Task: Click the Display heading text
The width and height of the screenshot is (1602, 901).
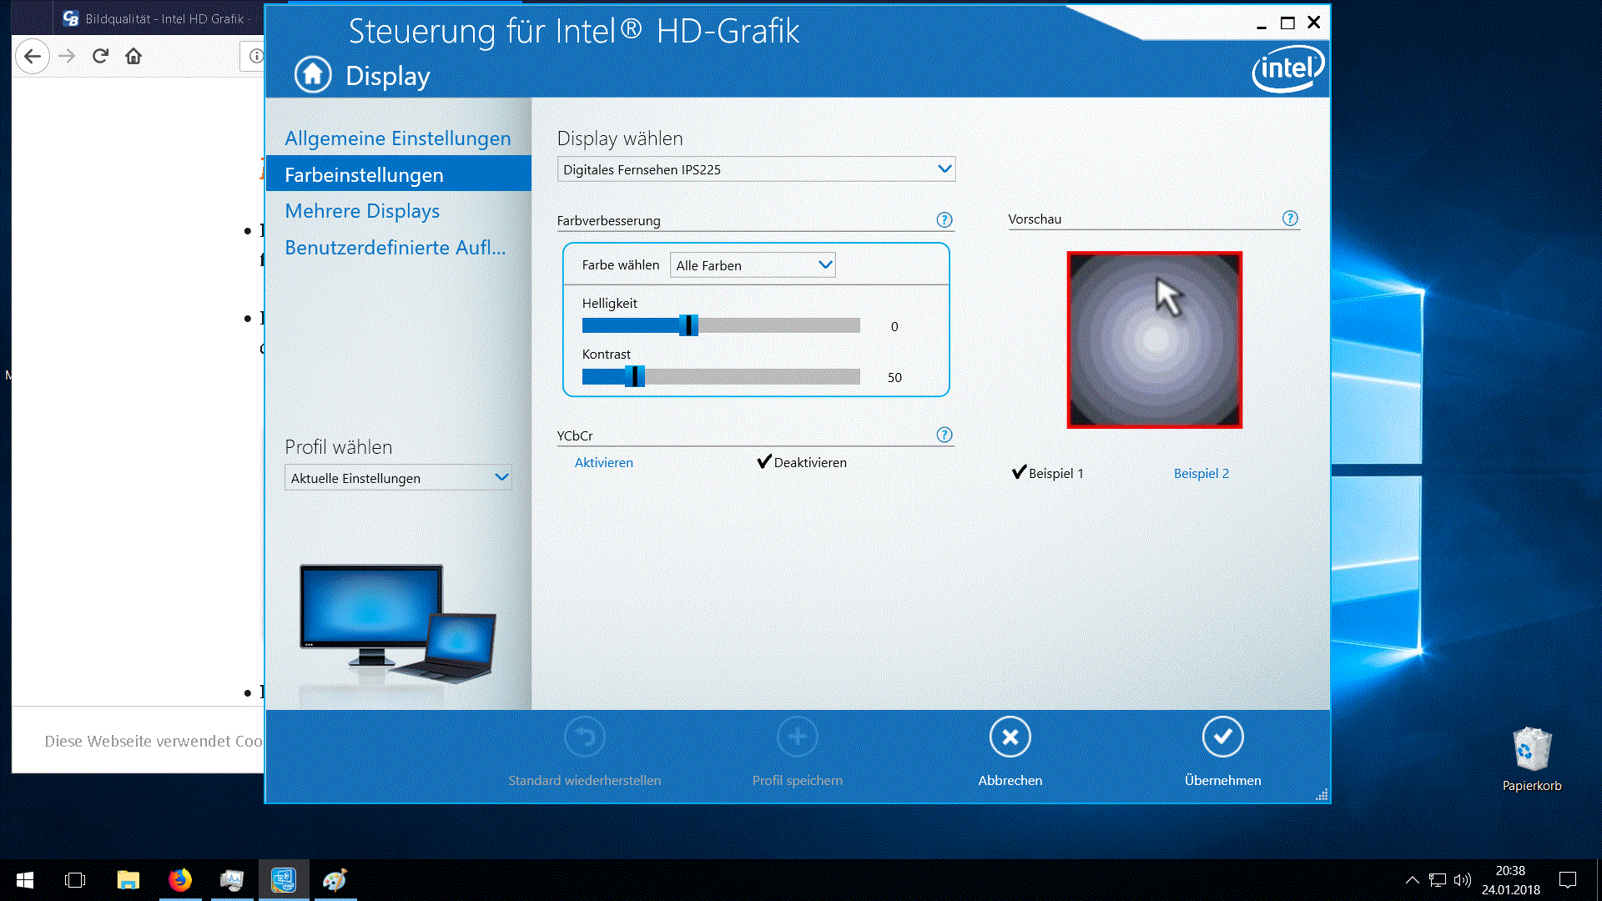Action: 388,76
